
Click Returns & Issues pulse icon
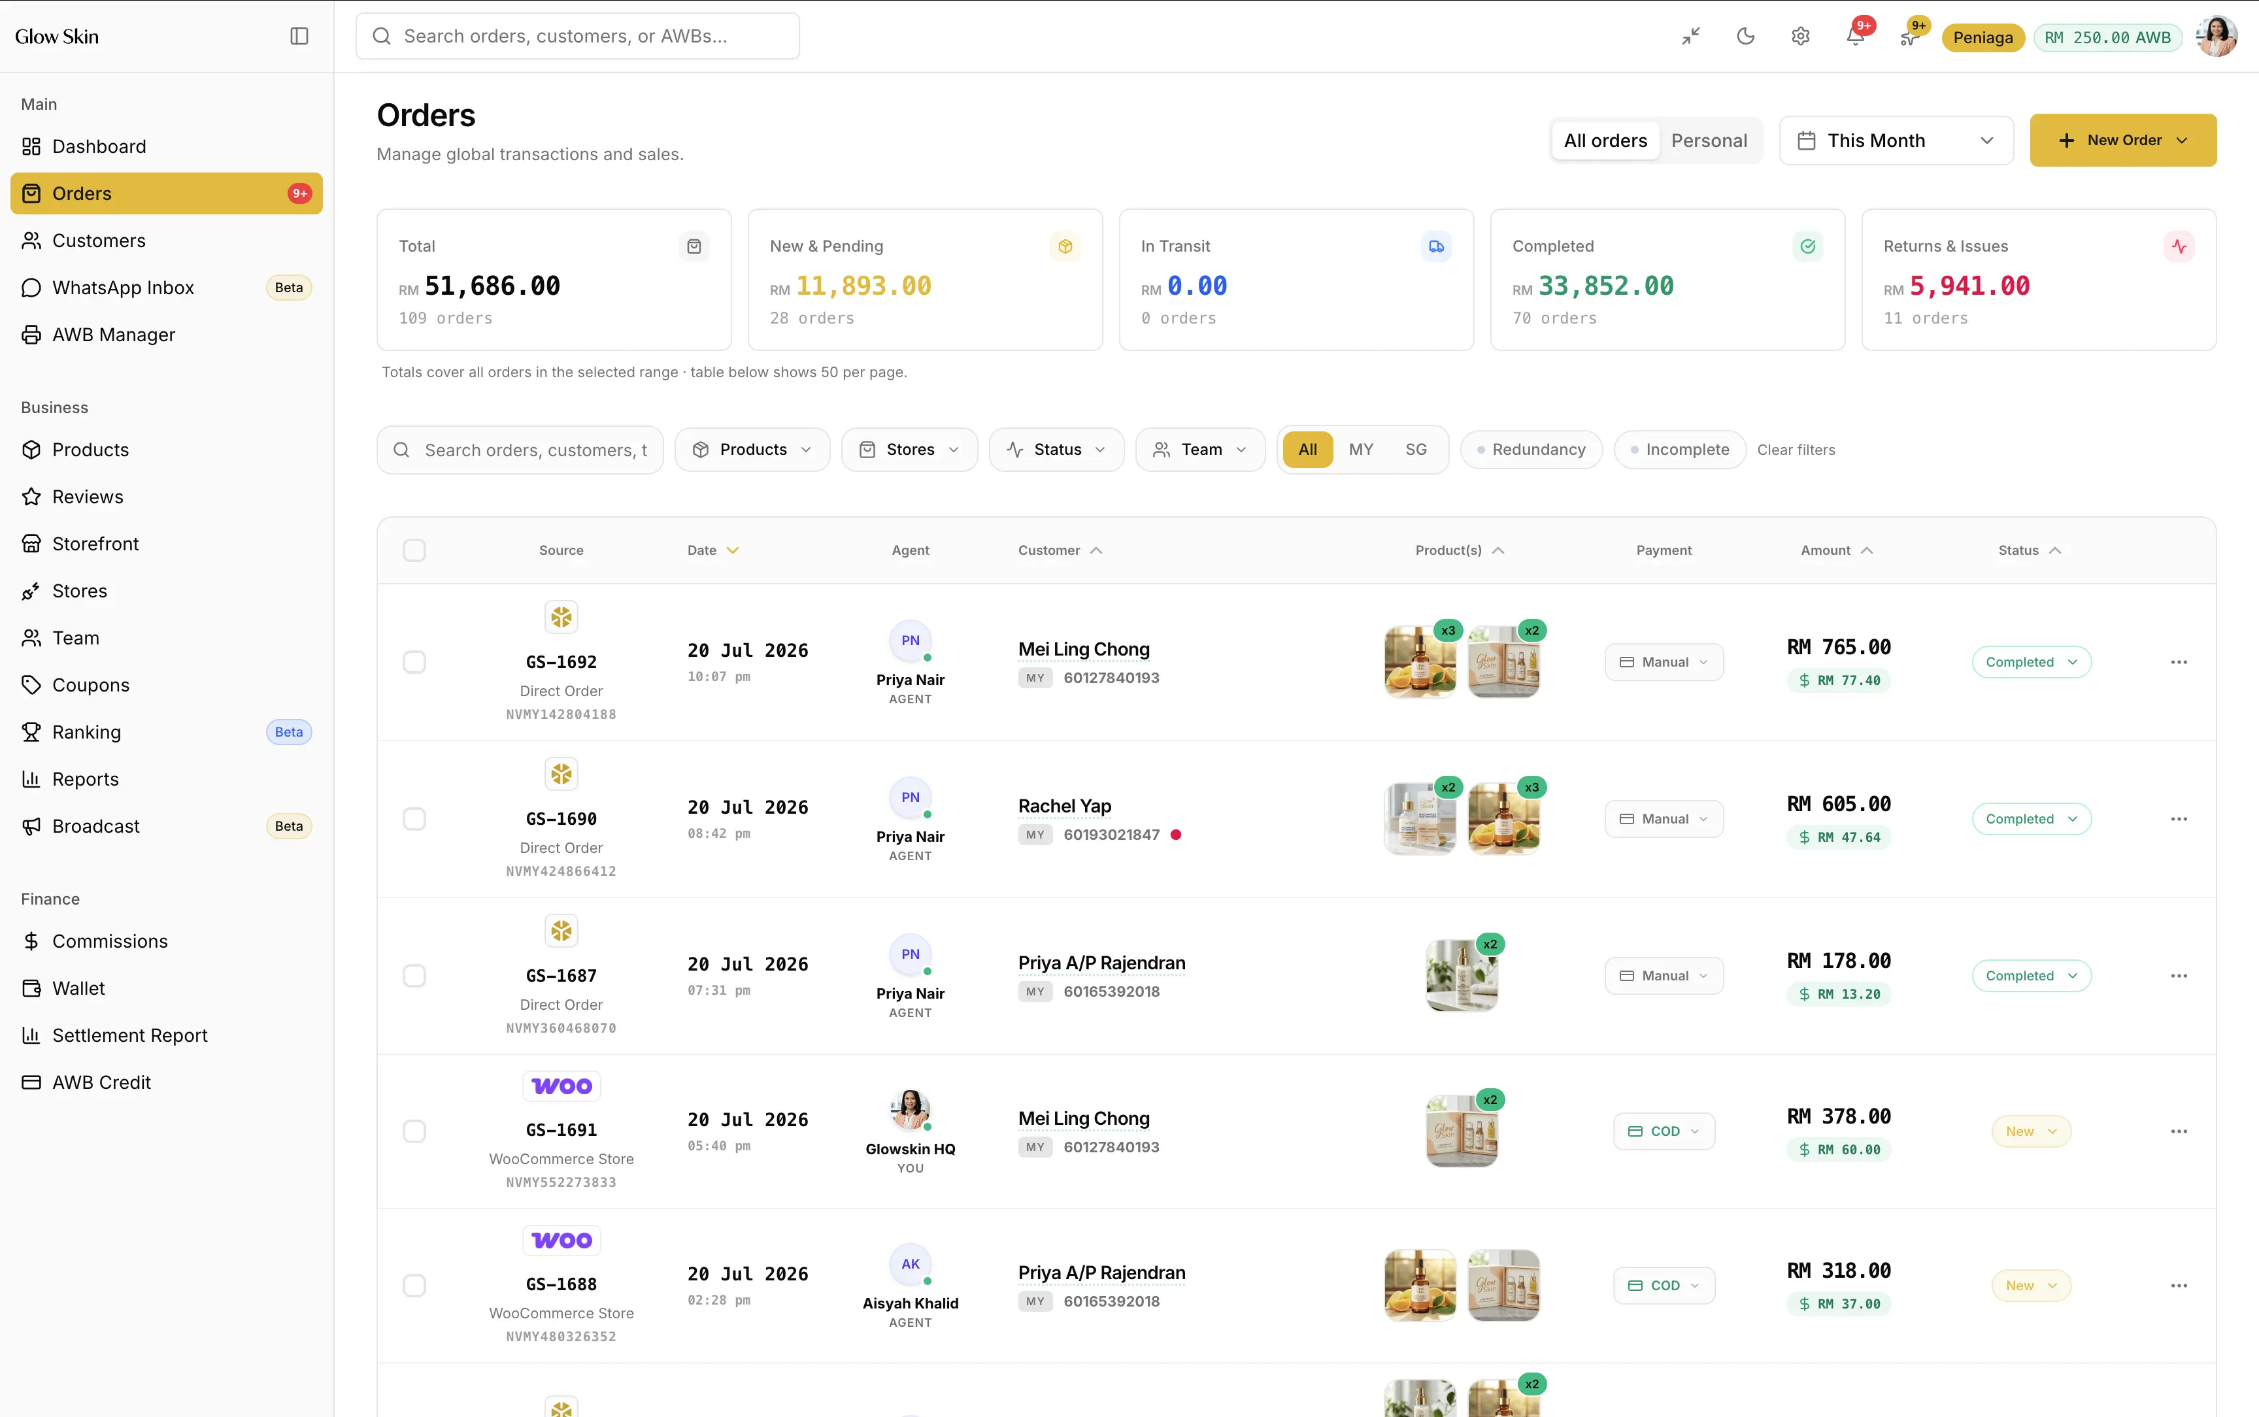(2179, 246)
